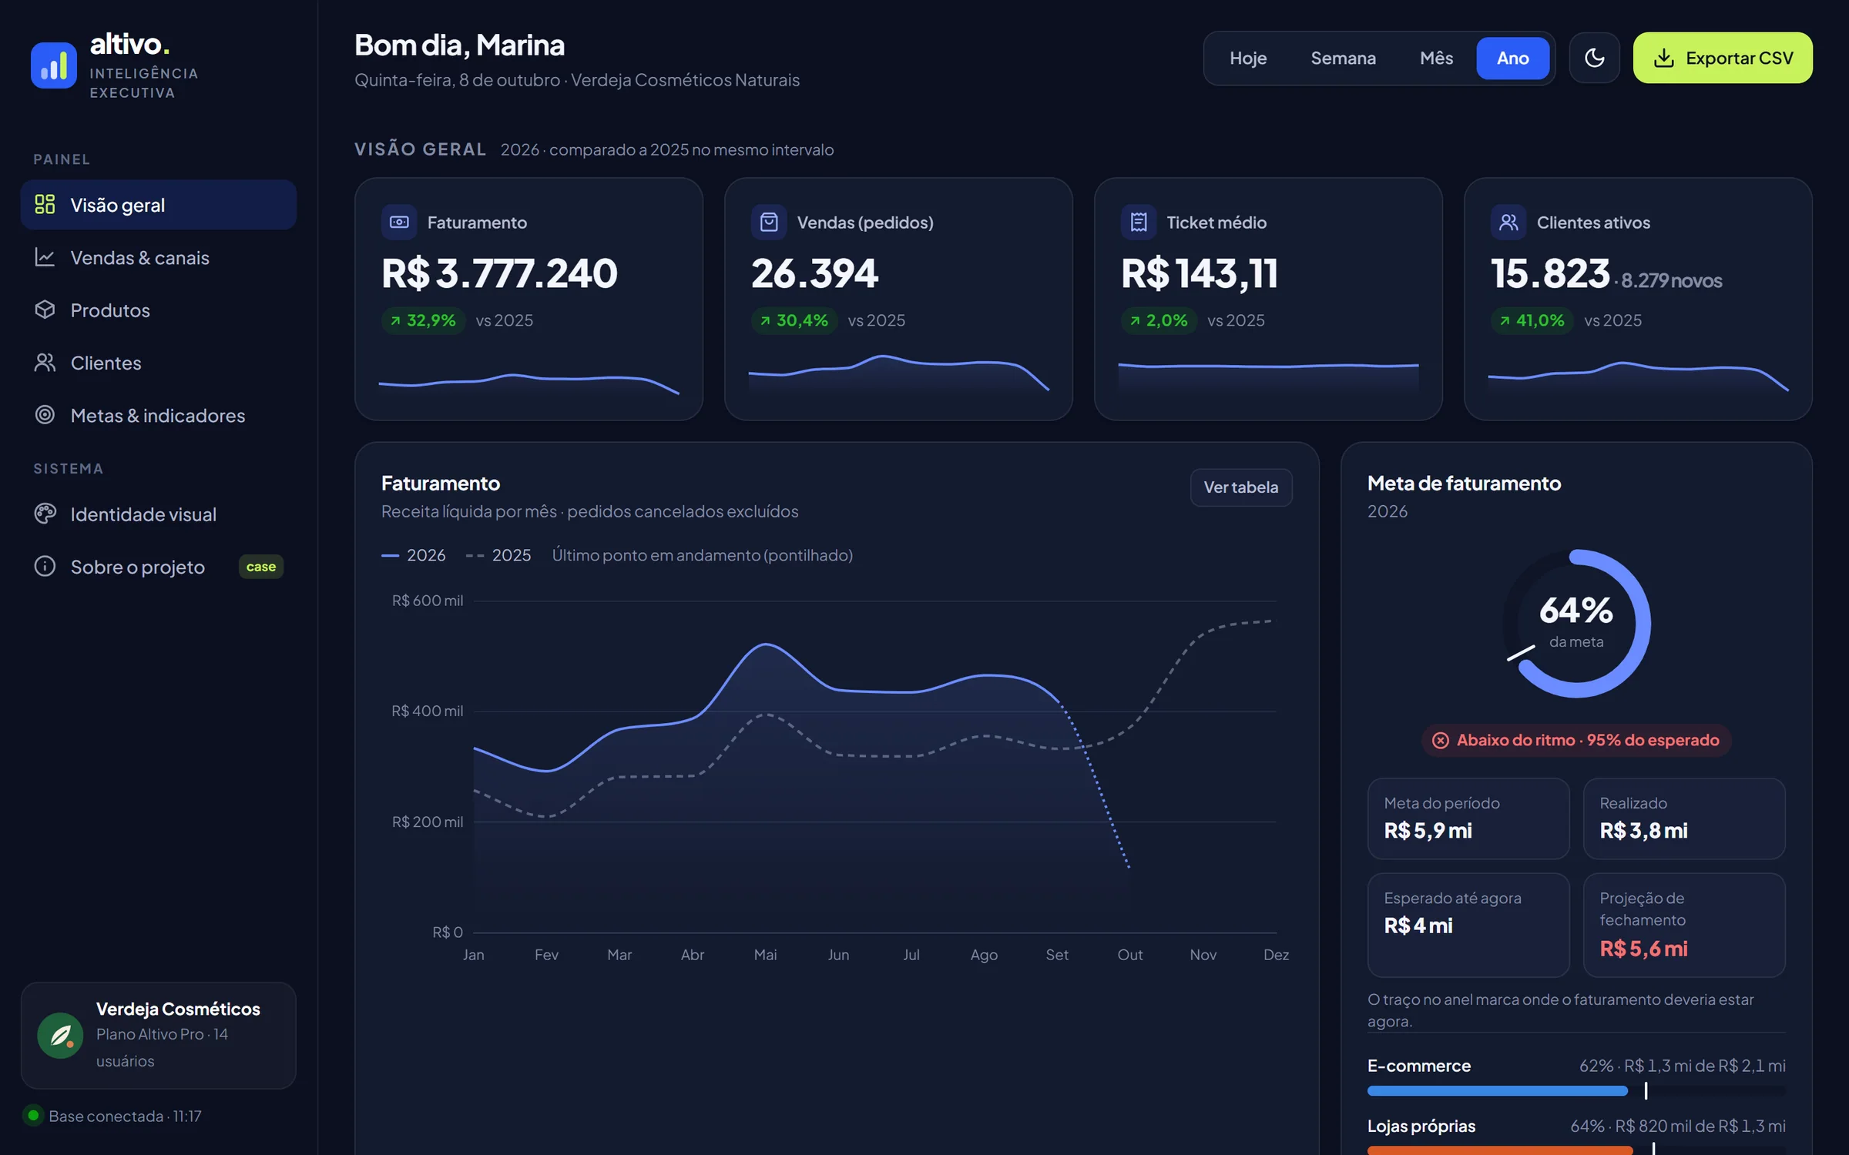The image size is (1849, 1155).
Task: Click the Verdeja Cosméticos leaf avatar
Action: tap(60, 1035)
